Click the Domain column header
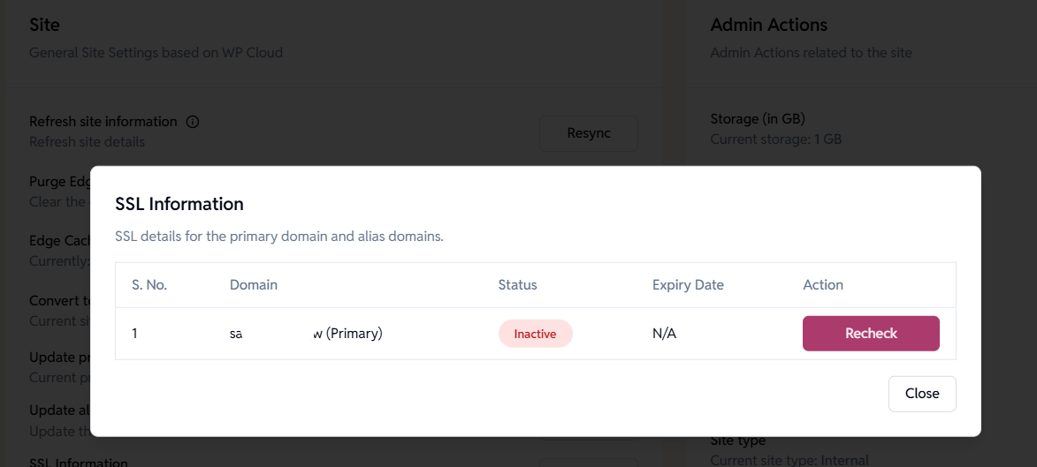Viewport: 1037px width, 467px height. [x=254, y=285]
